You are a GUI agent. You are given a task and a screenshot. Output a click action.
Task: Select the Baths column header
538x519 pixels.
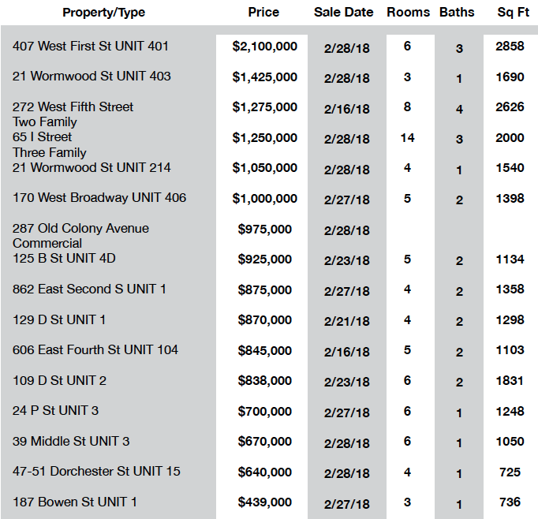457,12
